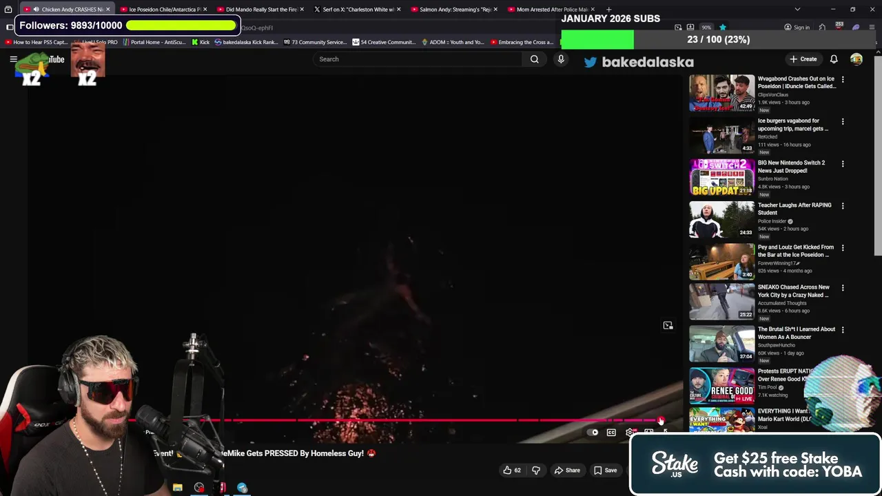The image size is (882, 496).
Task: Open the YouTube hamburger guide menu
Action: pyautogui.click(x=13, y=59)
